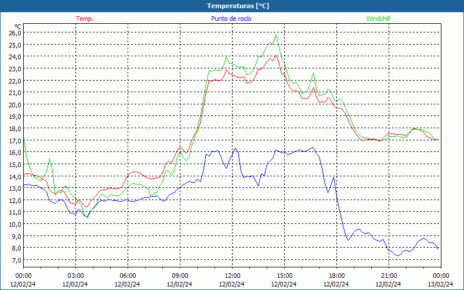Select the 13,0 y-axis value
Viewport: 464px width, 290px height.
click(14, 188)
